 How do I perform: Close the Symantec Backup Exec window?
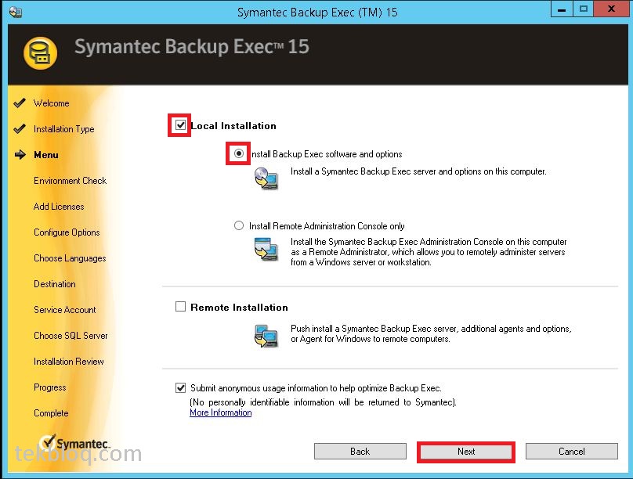pyautogui.click(x=611, y=9)
